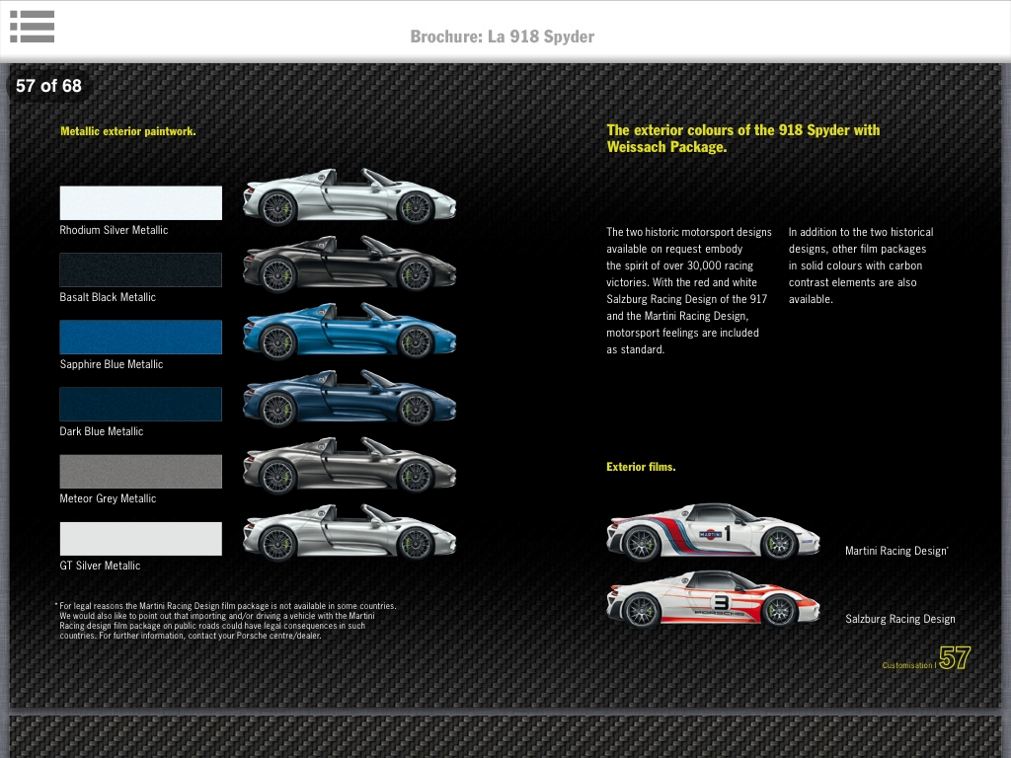Select the Basalt Black Metallic swatch
The image size is (1011, 758).
[140, 269]
